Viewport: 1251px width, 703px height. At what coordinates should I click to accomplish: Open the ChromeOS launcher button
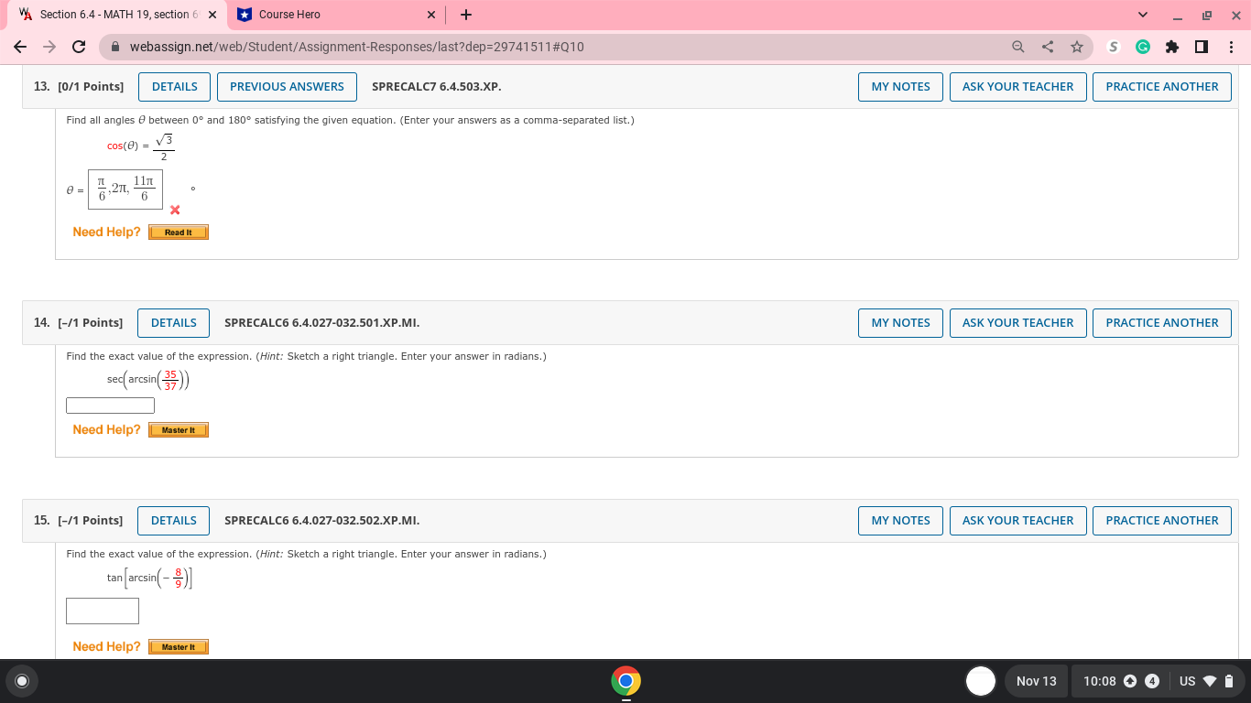point(21,681)
